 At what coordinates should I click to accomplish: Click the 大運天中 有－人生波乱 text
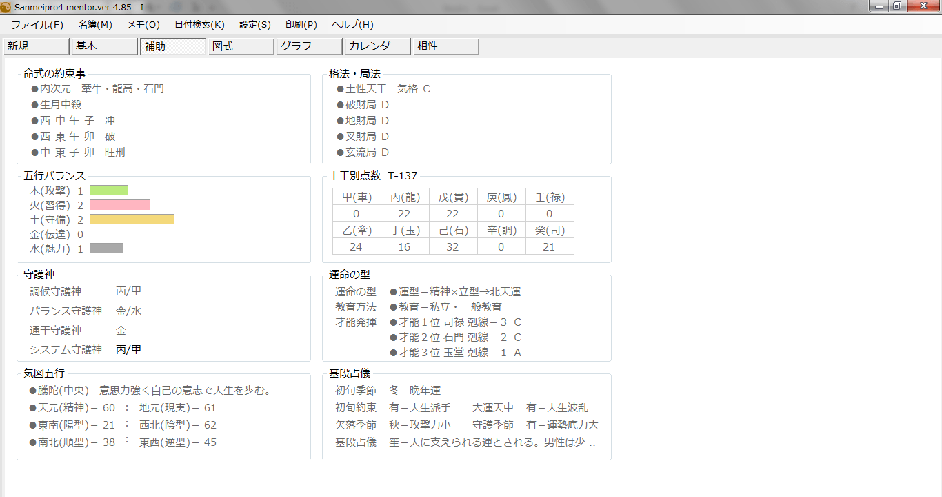click(x=530, y=408)
